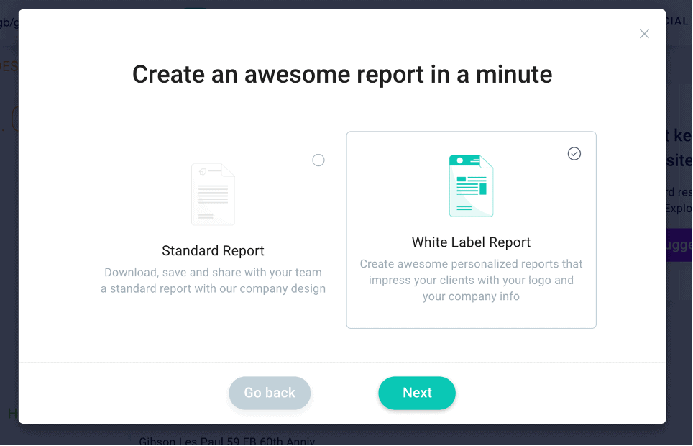Click the Explore link near the right edge

684,209
